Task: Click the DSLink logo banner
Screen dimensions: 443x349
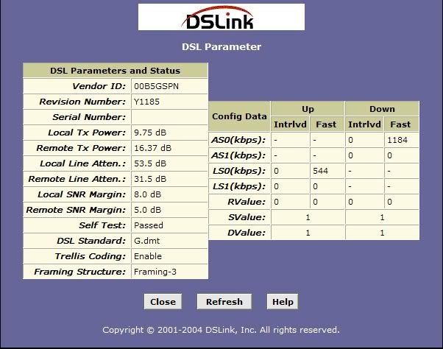Action: click(221, 17)
